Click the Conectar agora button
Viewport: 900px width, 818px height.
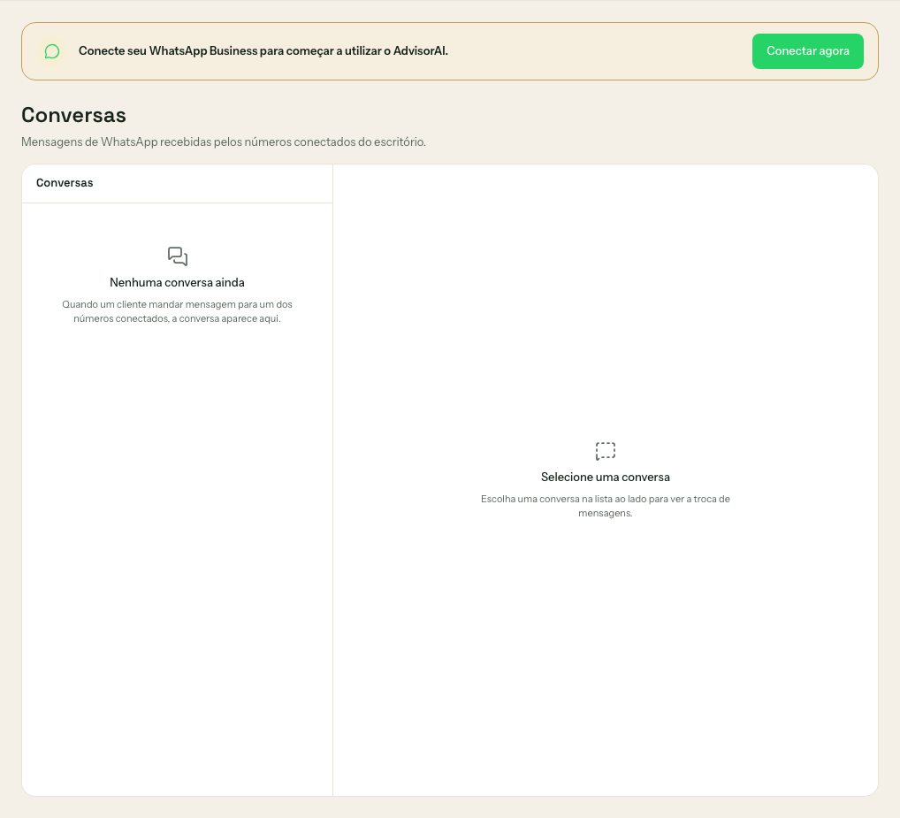click(807, 51)
